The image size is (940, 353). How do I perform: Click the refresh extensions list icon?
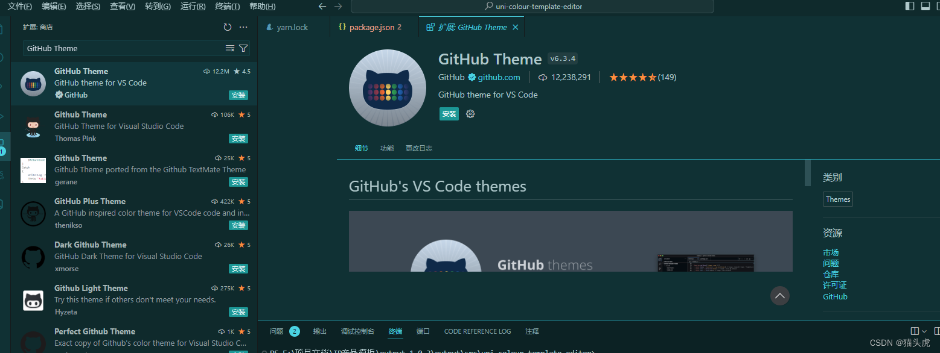227,27
